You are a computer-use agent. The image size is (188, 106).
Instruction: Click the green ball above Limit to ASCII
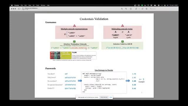click(x=122, y=42)
